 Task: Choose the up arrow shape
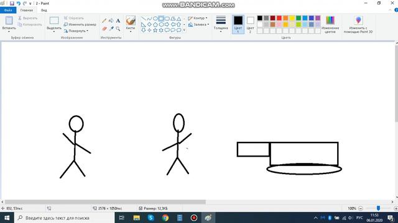(178, 25)
